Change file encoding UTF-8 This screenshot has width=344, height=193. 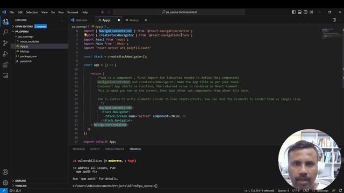296,191
